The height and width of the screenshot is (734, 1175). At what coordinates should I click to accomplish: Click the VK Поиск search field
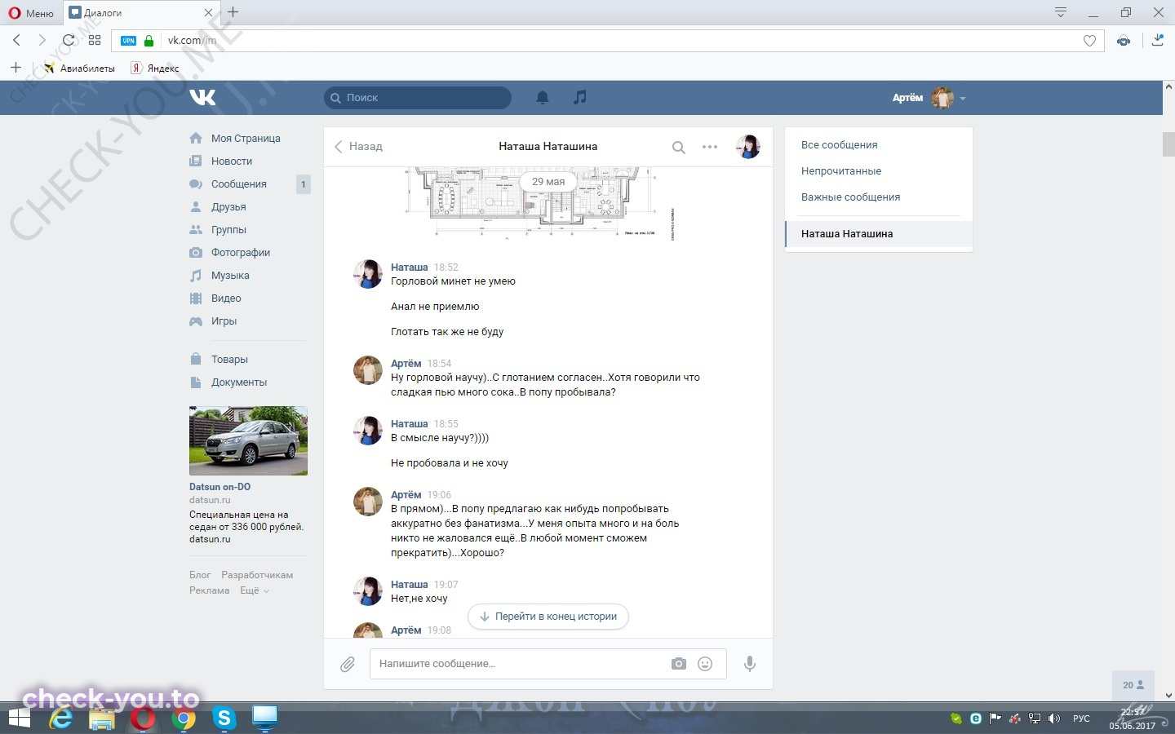click(418, 98)
